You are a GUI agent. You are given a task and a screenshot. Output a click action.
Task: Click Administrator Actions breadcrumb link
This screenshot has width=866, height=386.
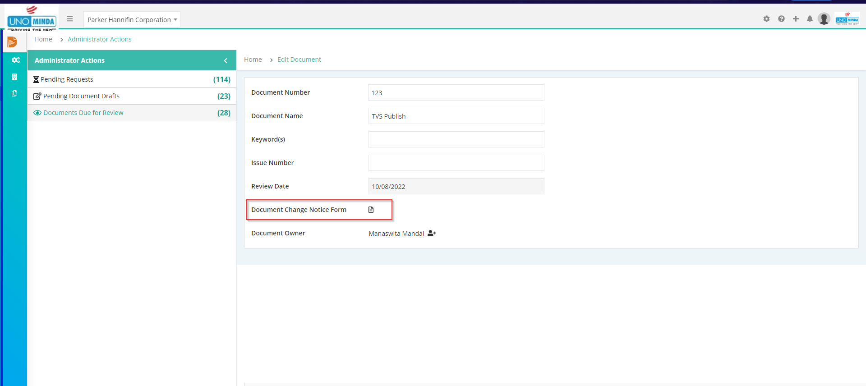100,39
